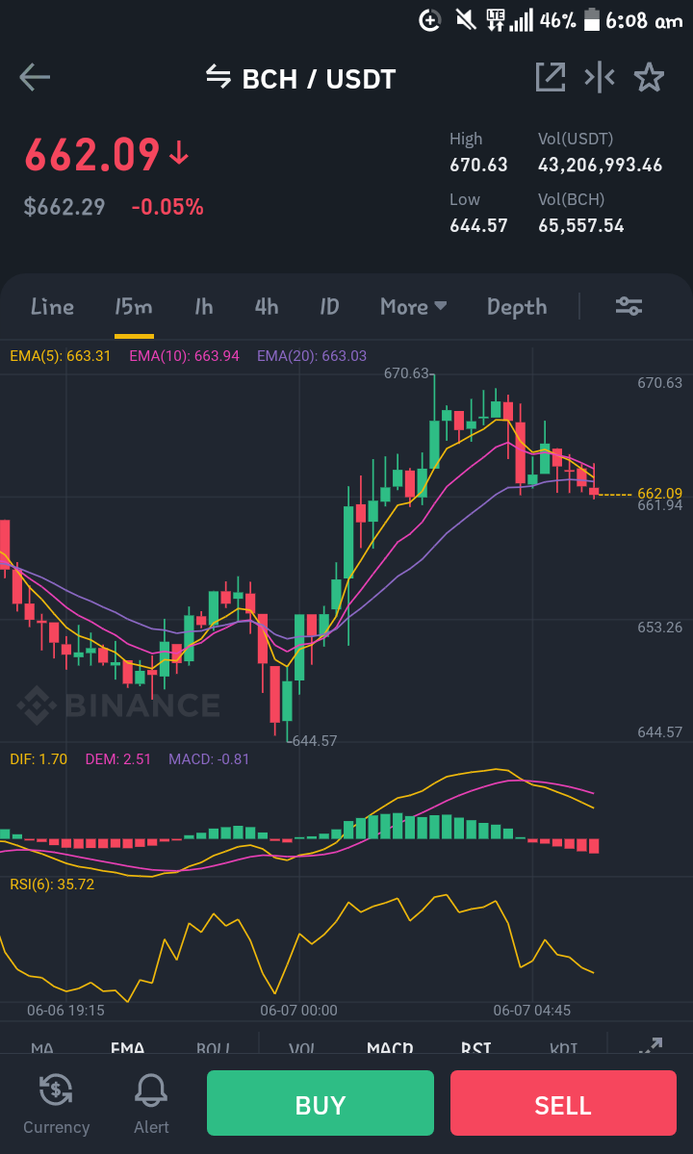Open the share/export chart icon
Viewport: 693px width, 1154px height.
[x=551, y=77]
